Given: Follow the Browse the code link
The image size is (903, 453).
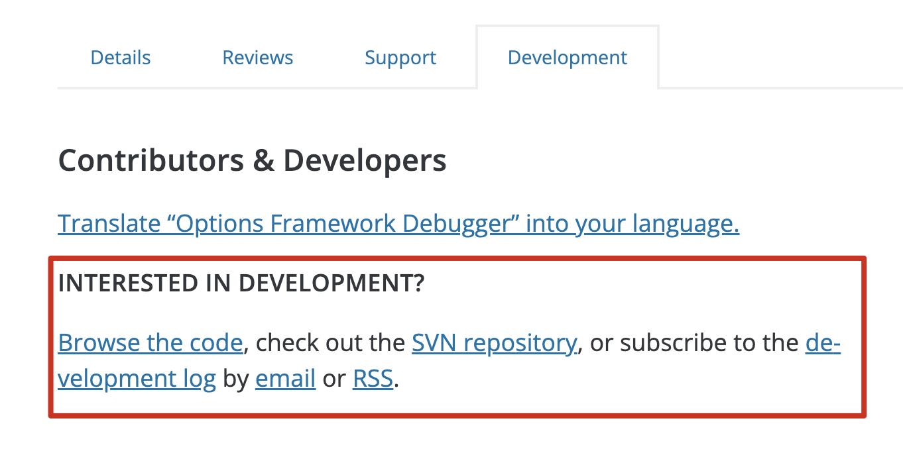Looking at the screenshot, I should 150,343.
